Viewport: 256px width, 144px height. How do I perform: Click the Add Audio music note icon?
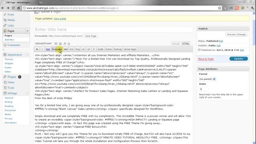pos(65,44)
